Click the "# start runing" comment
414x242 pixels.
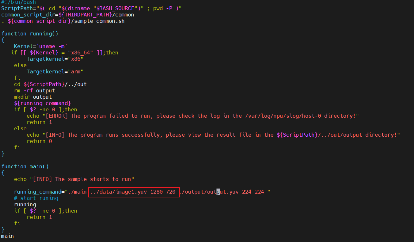[x=36, y=198]
